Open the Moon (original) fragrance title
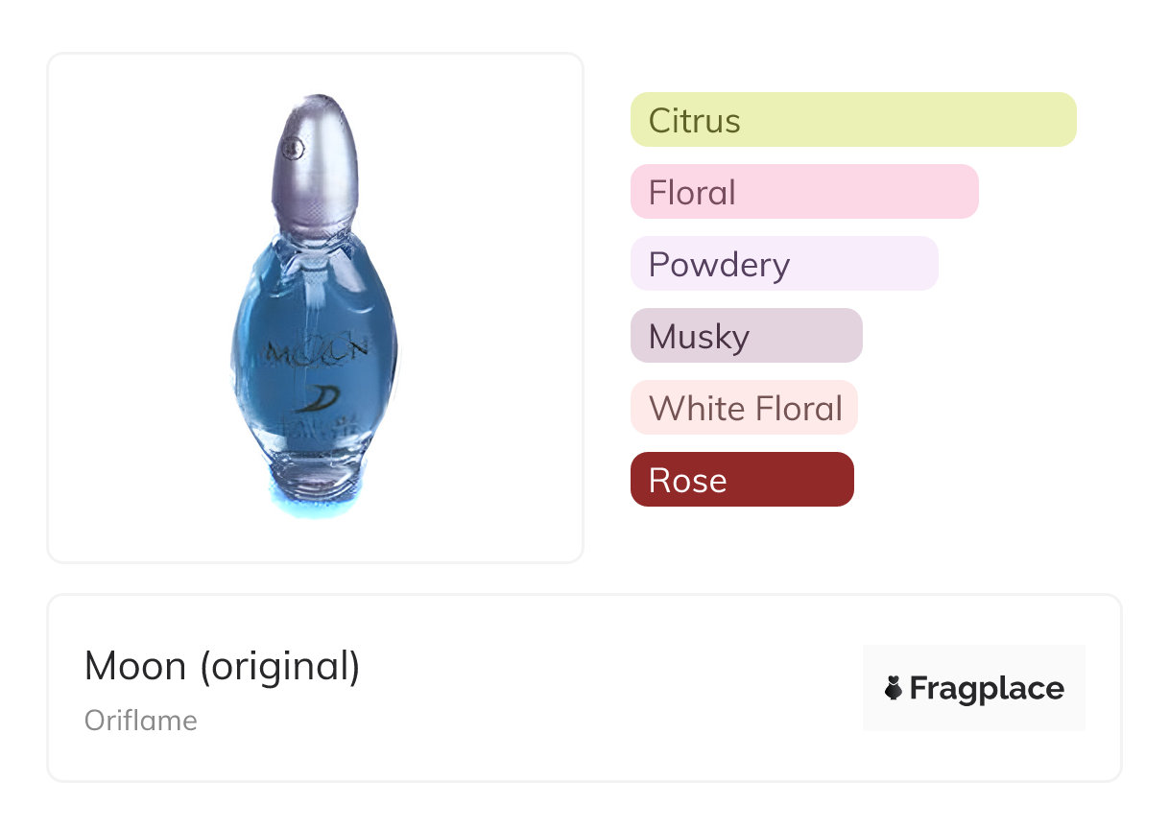This screenshot has height=829, width=1169. pos(222,666)
